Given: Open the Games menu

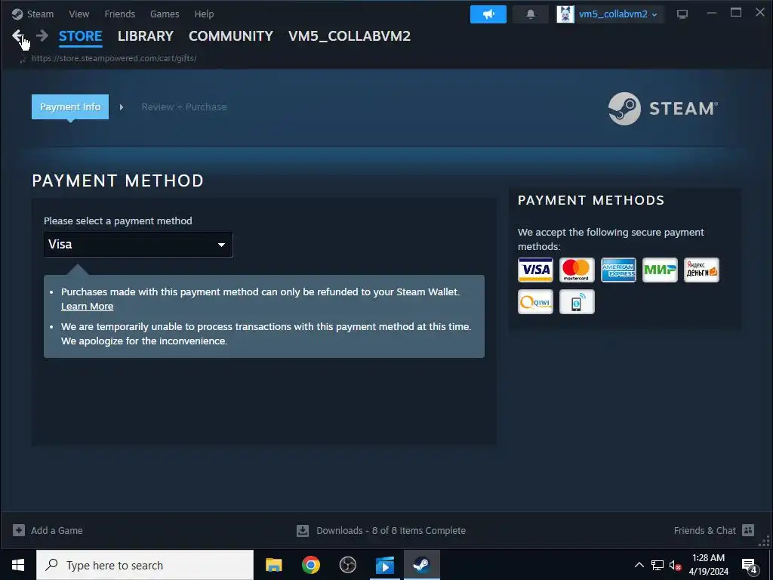Looking at the screenshot, I should (165, 14).
